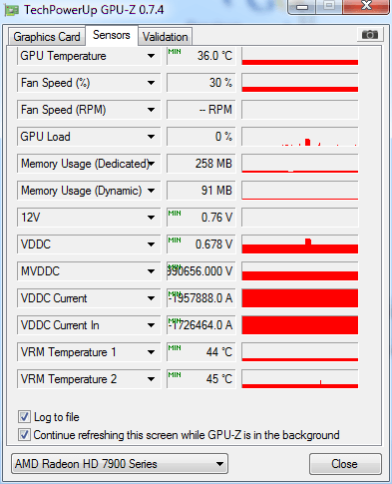Click the camera screenshot icon
This screenshot has height=484, width=392.
click(x=370, y=34)
